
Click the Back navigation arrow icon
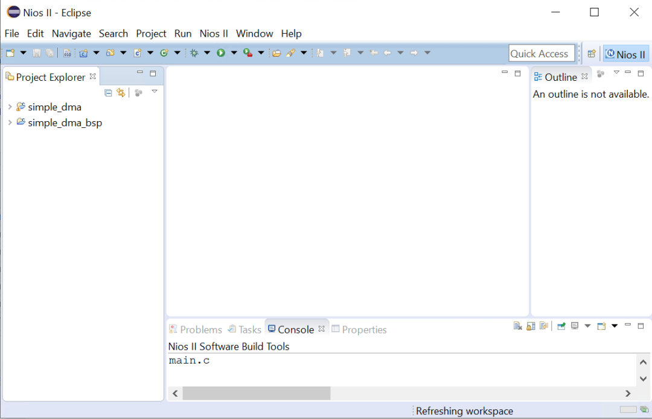coord(387,52)
